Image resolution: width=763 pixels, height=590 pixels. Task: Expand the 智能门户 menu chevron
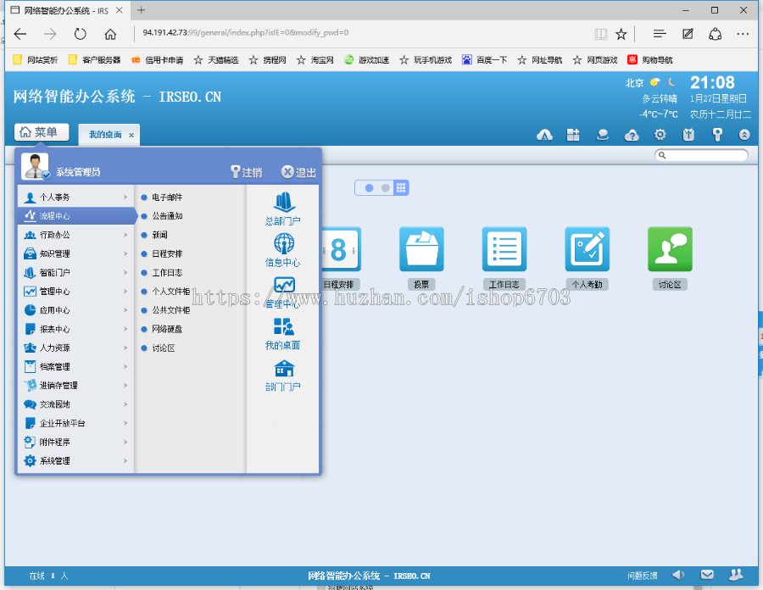coord(125,272)
